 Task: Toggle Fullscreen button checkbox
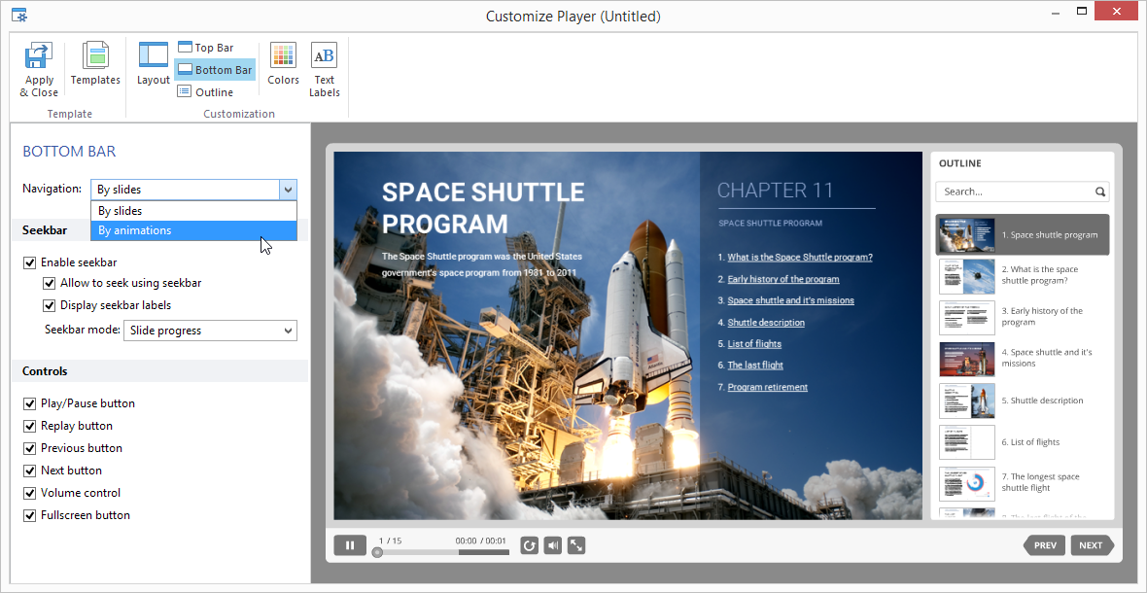[x=29, y=515]
